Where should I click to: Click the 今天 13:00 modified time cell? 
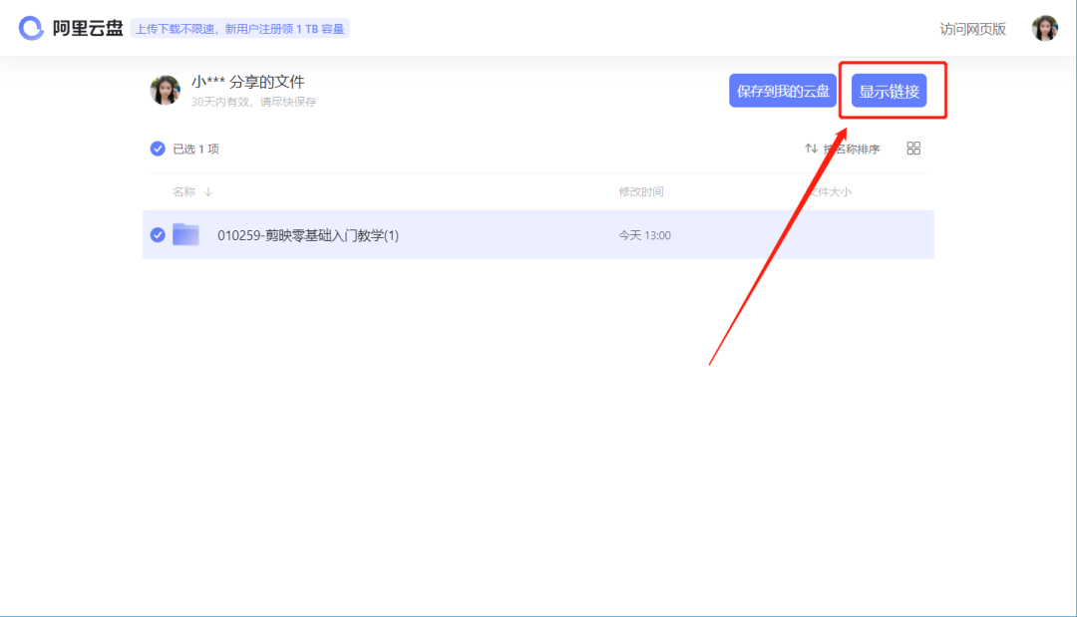(644, 235)
